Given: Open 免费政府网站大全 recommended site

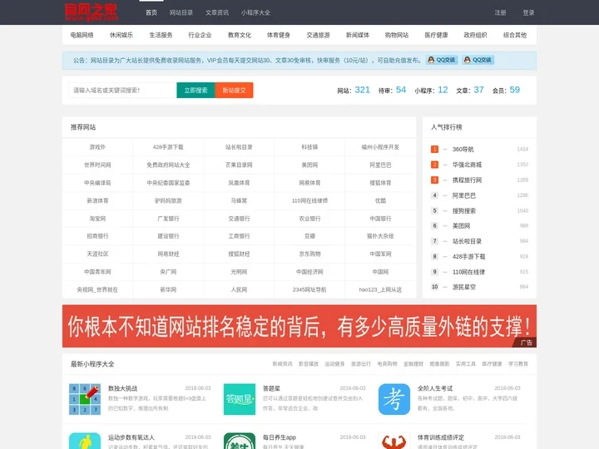Looking at the screenshot, I should click(168, 165).
